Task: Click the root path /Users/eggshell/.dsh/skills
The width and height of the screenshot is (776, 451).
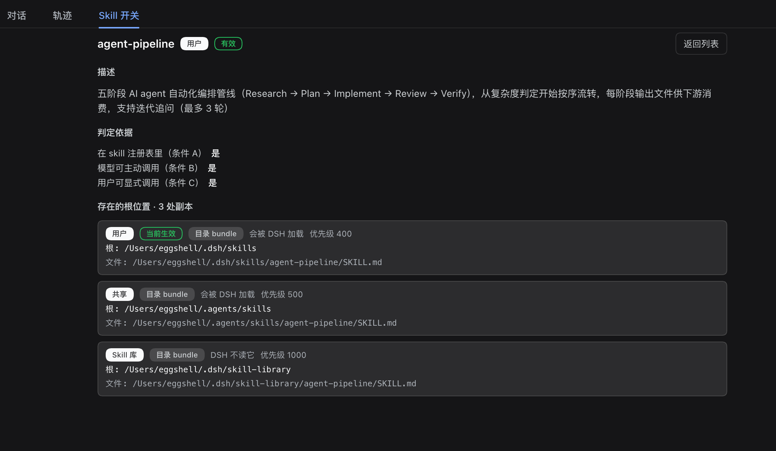Action: (x=190, y=248)
